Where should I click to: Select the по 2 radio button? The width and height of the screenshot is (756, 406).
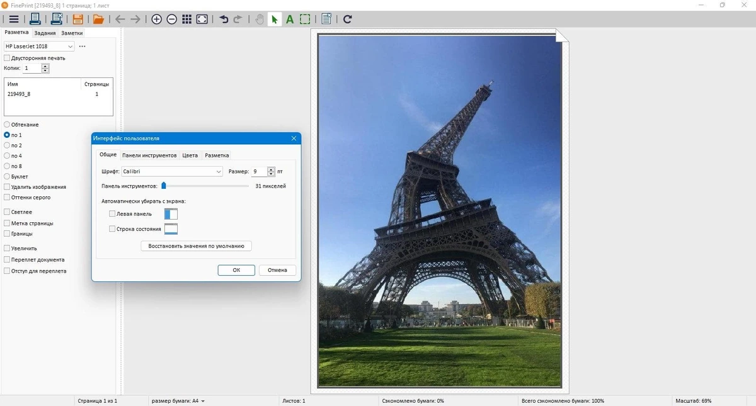tap(7, 145)
